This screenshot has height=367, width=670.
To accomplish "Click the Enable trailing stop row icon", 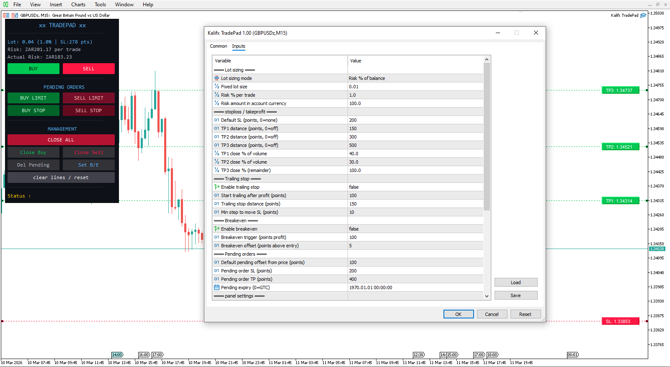I will [x=216, y=187].
